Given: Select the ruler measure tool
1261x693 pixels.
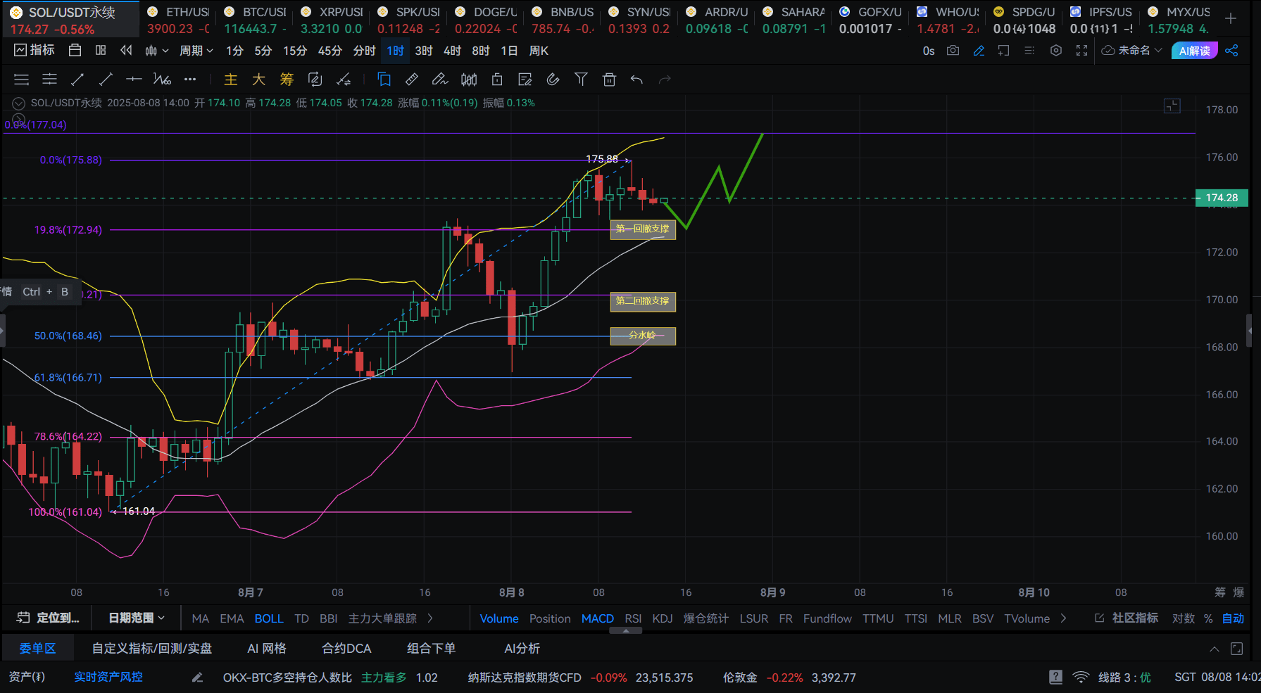Looking at the screenshot, I should coord(412,80).
